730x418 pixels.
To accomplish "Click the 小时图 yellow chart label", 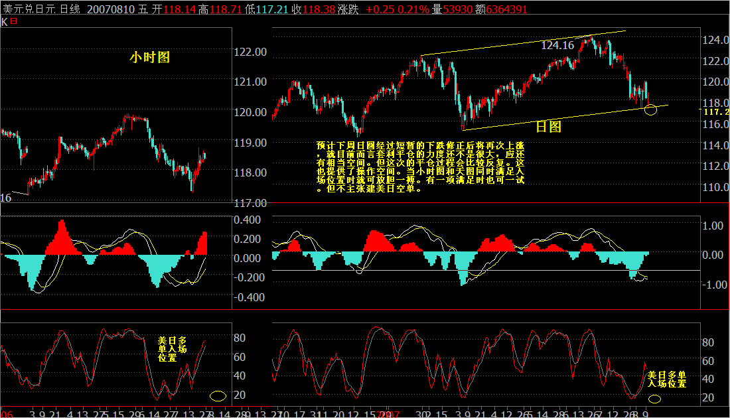I will [151, 58].
